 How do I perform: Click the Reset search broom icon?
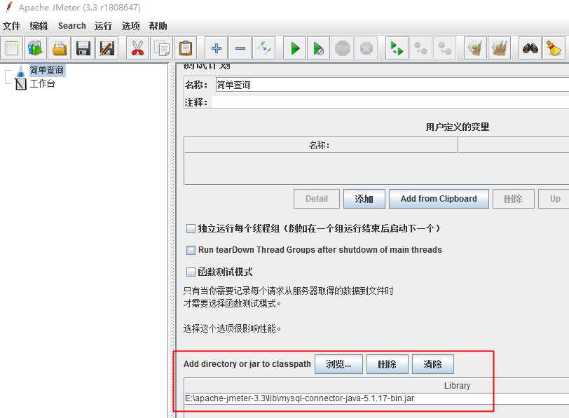click(x=554, y=48)
